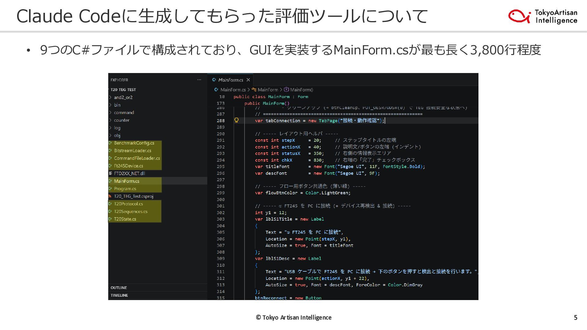Click line number 288 in the gutter

220,121
